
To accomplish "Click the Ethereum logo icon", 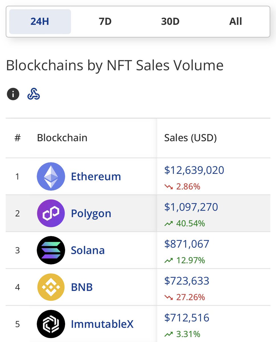I will (51, 176).
